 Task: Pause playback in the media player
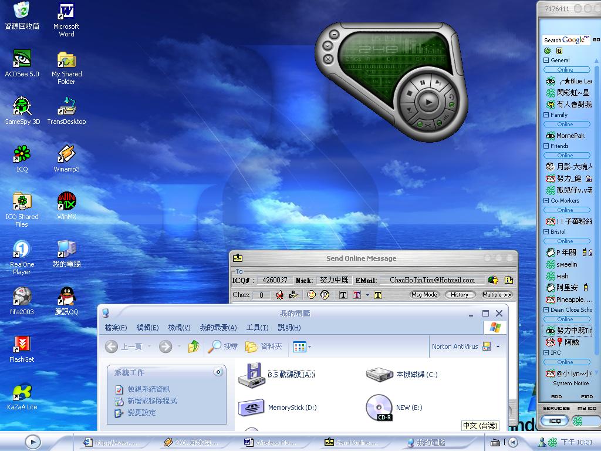[x=423, y=82]
